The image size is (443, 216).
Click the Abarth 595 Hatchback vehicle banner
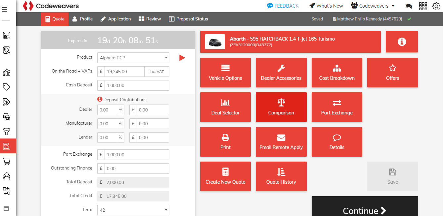[x=290, y=42]
